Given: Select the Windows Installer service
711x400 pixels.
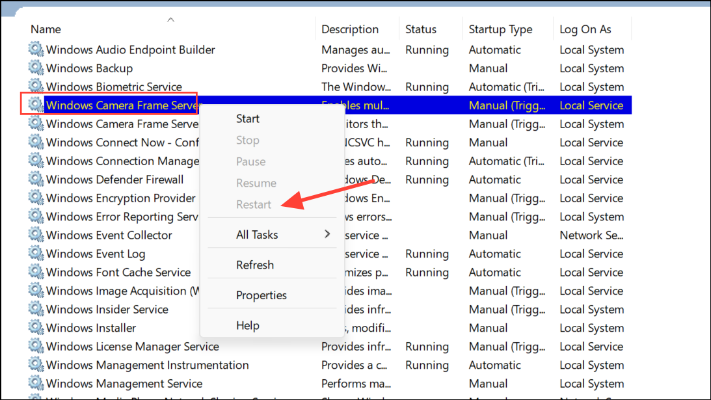Looking at the screenshot, I should point(90,328).
